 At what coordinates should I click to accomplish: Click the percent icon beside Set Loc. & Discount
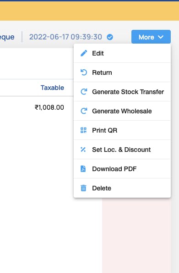(x=83, y=150)
